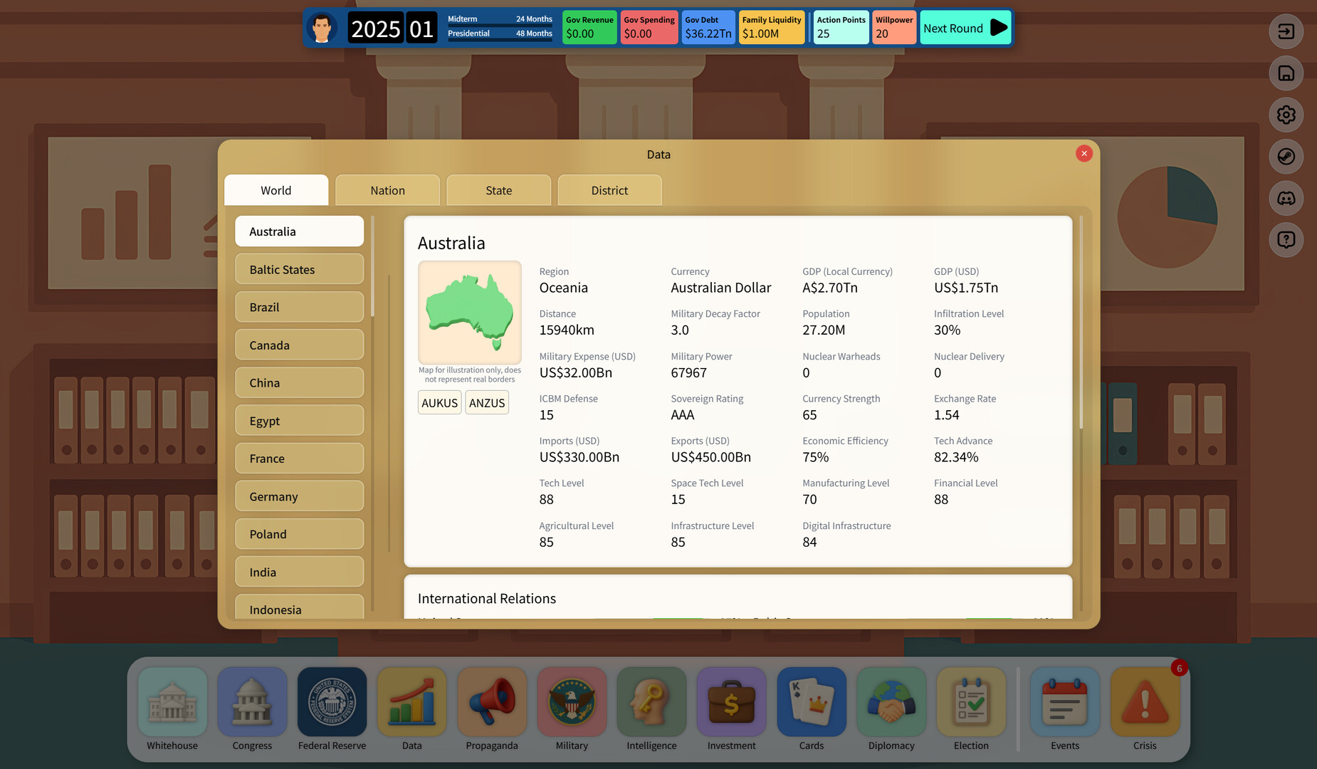1317x769 pixels.
Task: Select China from the country list
Action: click(x=299, y=382)
